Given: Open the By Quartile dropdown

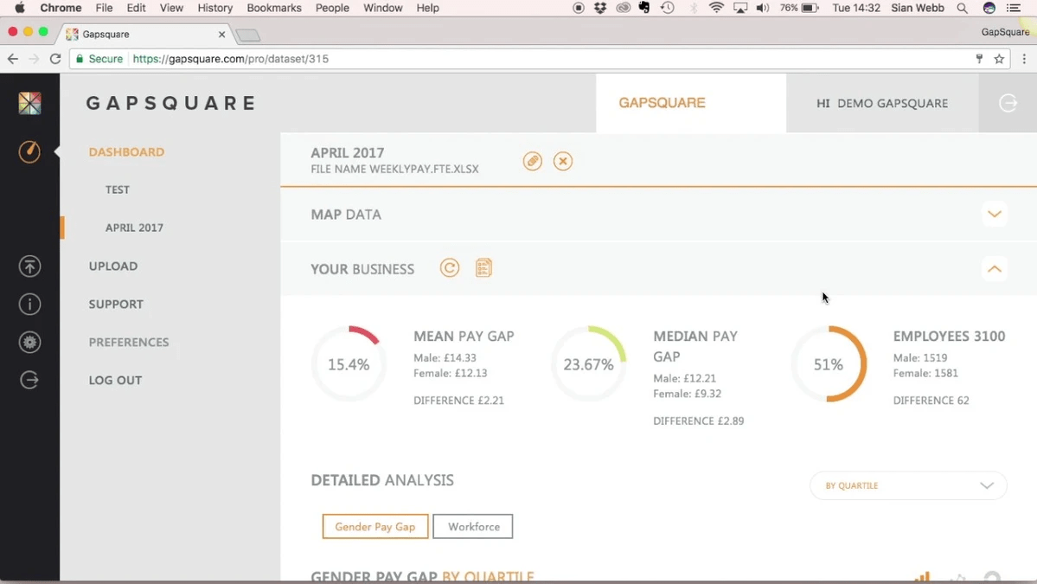Looking at the screenshot, I should coord(908,486).
